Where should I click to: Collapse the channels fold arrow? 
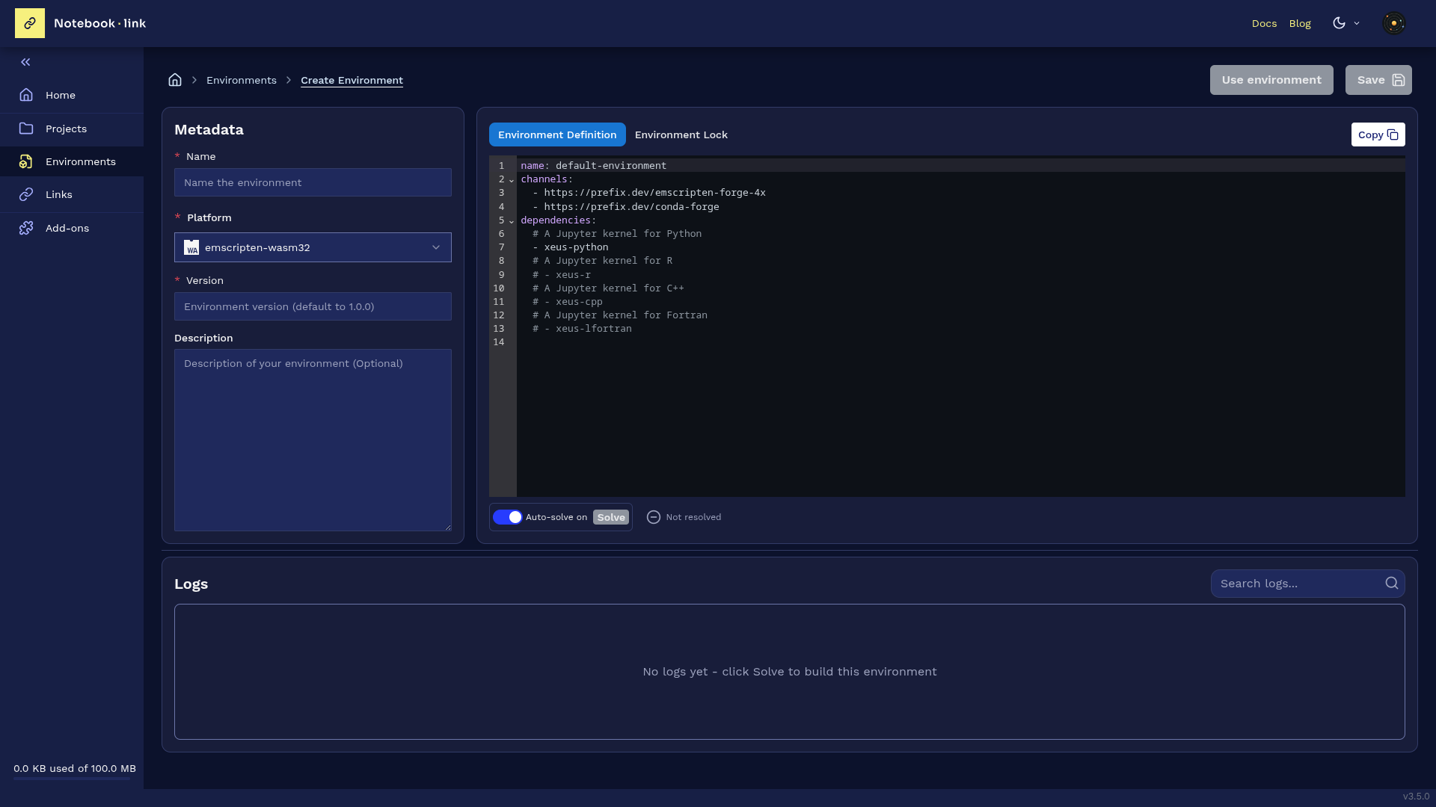[x=512, y=180]
